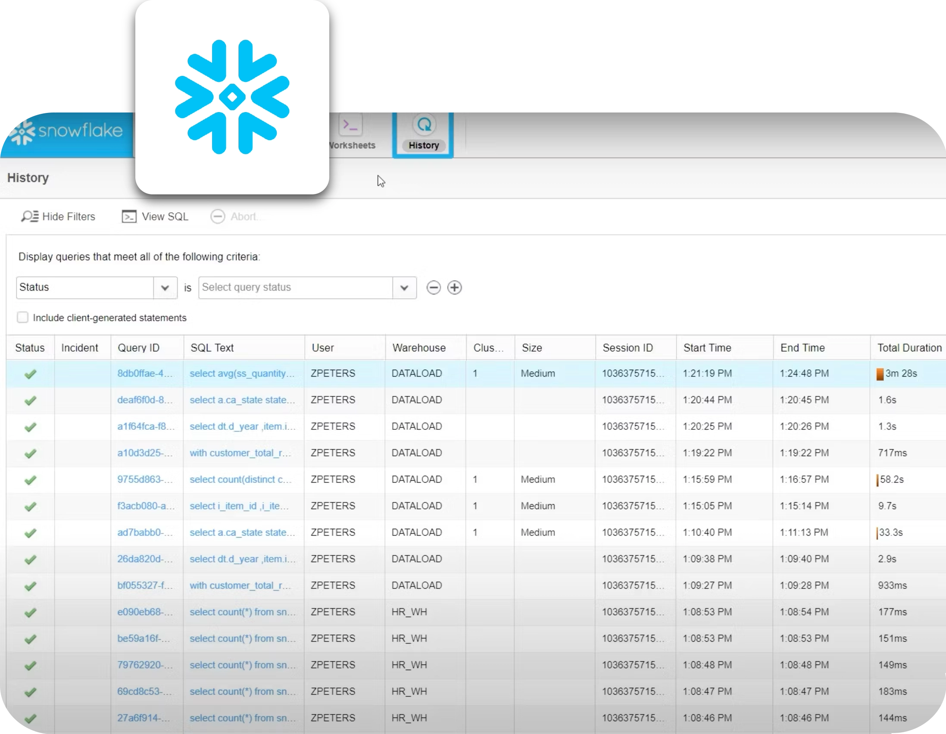Click the Warehouse column header
Image resolution: width=946 pixels, height=734 pixels.
[x=418, y=347]
